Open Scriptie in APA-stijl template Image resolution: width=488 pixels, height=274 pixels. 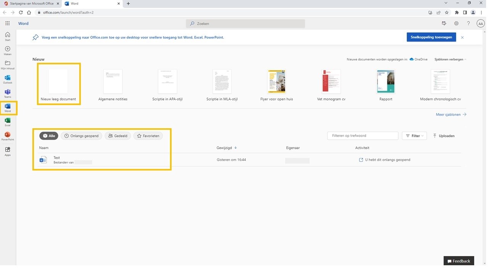[x=167, y=86]
